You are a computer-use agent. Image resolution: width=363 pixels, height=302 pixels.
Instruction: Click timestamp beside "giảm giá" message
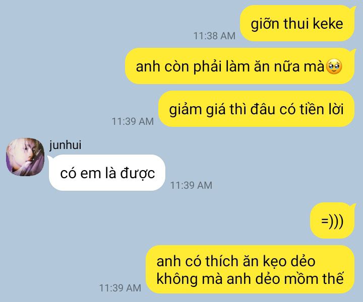coord(133,121)
